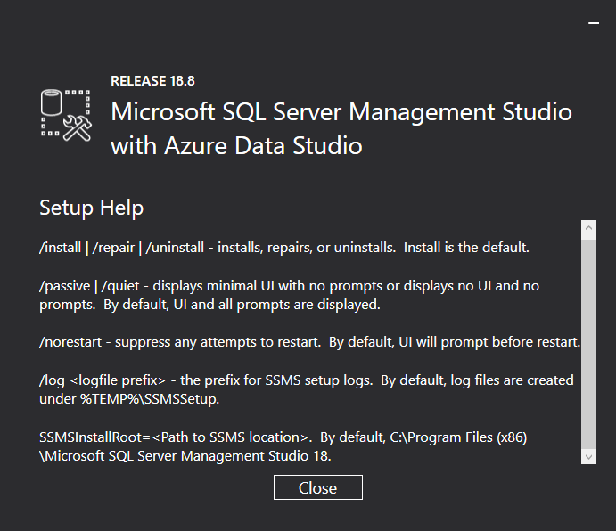Click the scrollbar up arrow
Screen dimensions: 616x531
coord(588,229)
